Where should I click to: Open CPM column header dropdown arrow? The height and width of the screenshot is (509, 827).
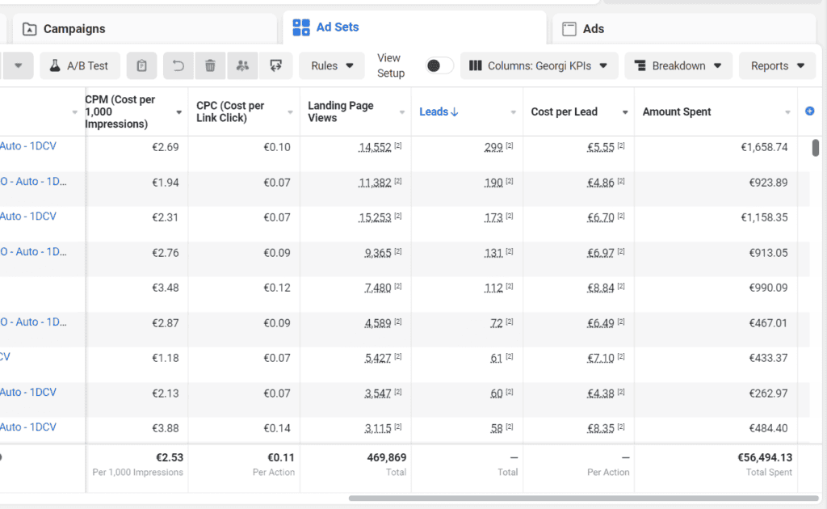coord(178,112)
